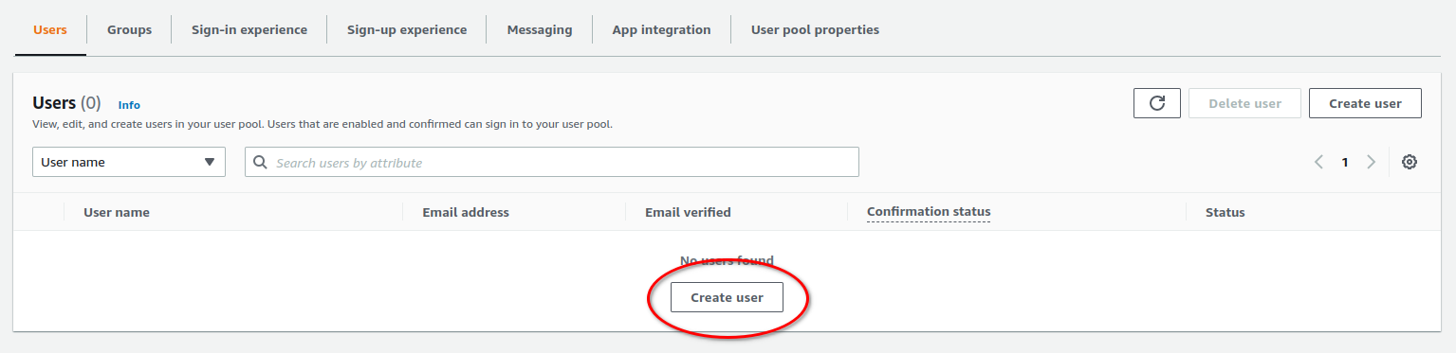The image size is (1456, 353).
Task: Click Create user below No users found
Action: [x=727, y=297]
